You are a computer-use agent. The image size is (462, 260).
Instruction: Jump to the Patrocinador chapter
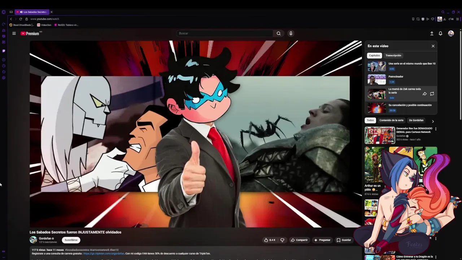tap(401, 79)
